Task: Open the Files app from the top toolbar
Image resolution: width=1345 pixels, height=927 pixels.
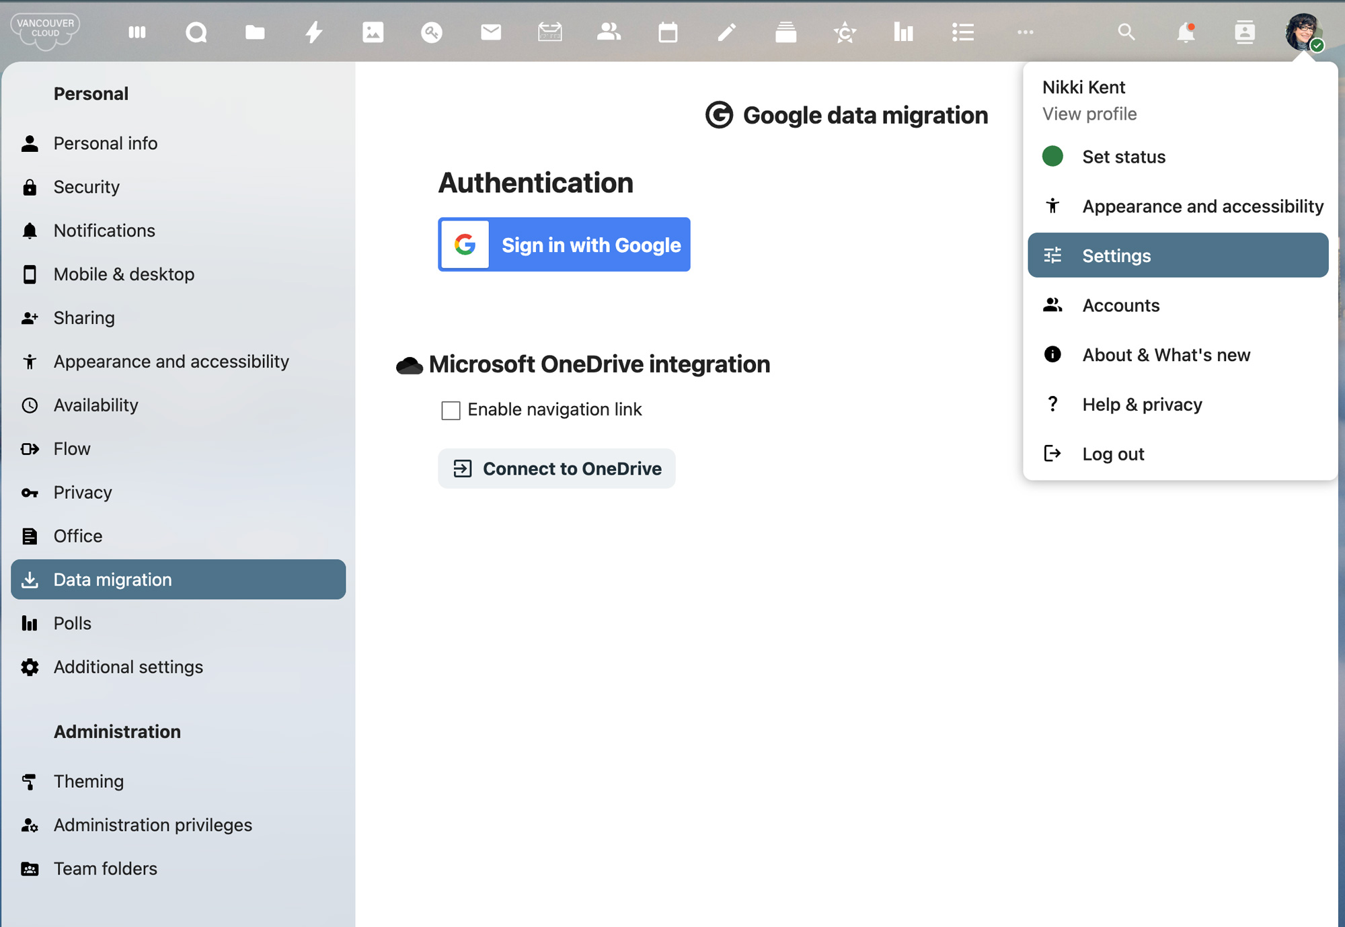Action: (254, 32)
